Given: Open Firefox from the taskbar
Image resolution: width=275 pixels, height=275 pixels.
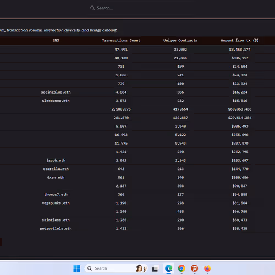Looking at the screenshot, I should [207, 268].
